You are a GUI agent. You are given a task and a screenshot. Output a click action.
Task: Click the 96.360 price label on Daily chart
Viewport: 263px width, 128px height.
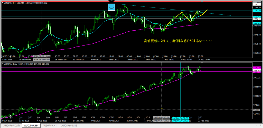point(257,110)
